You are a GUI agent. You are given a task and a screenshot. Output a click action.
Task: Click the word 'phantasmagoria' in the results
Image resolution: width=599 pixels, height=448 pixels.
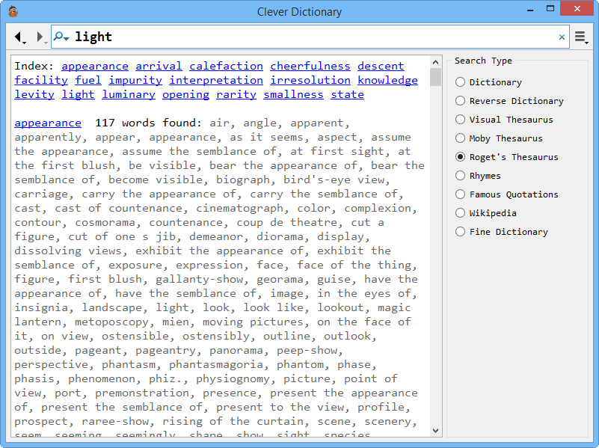click(216, 364)
